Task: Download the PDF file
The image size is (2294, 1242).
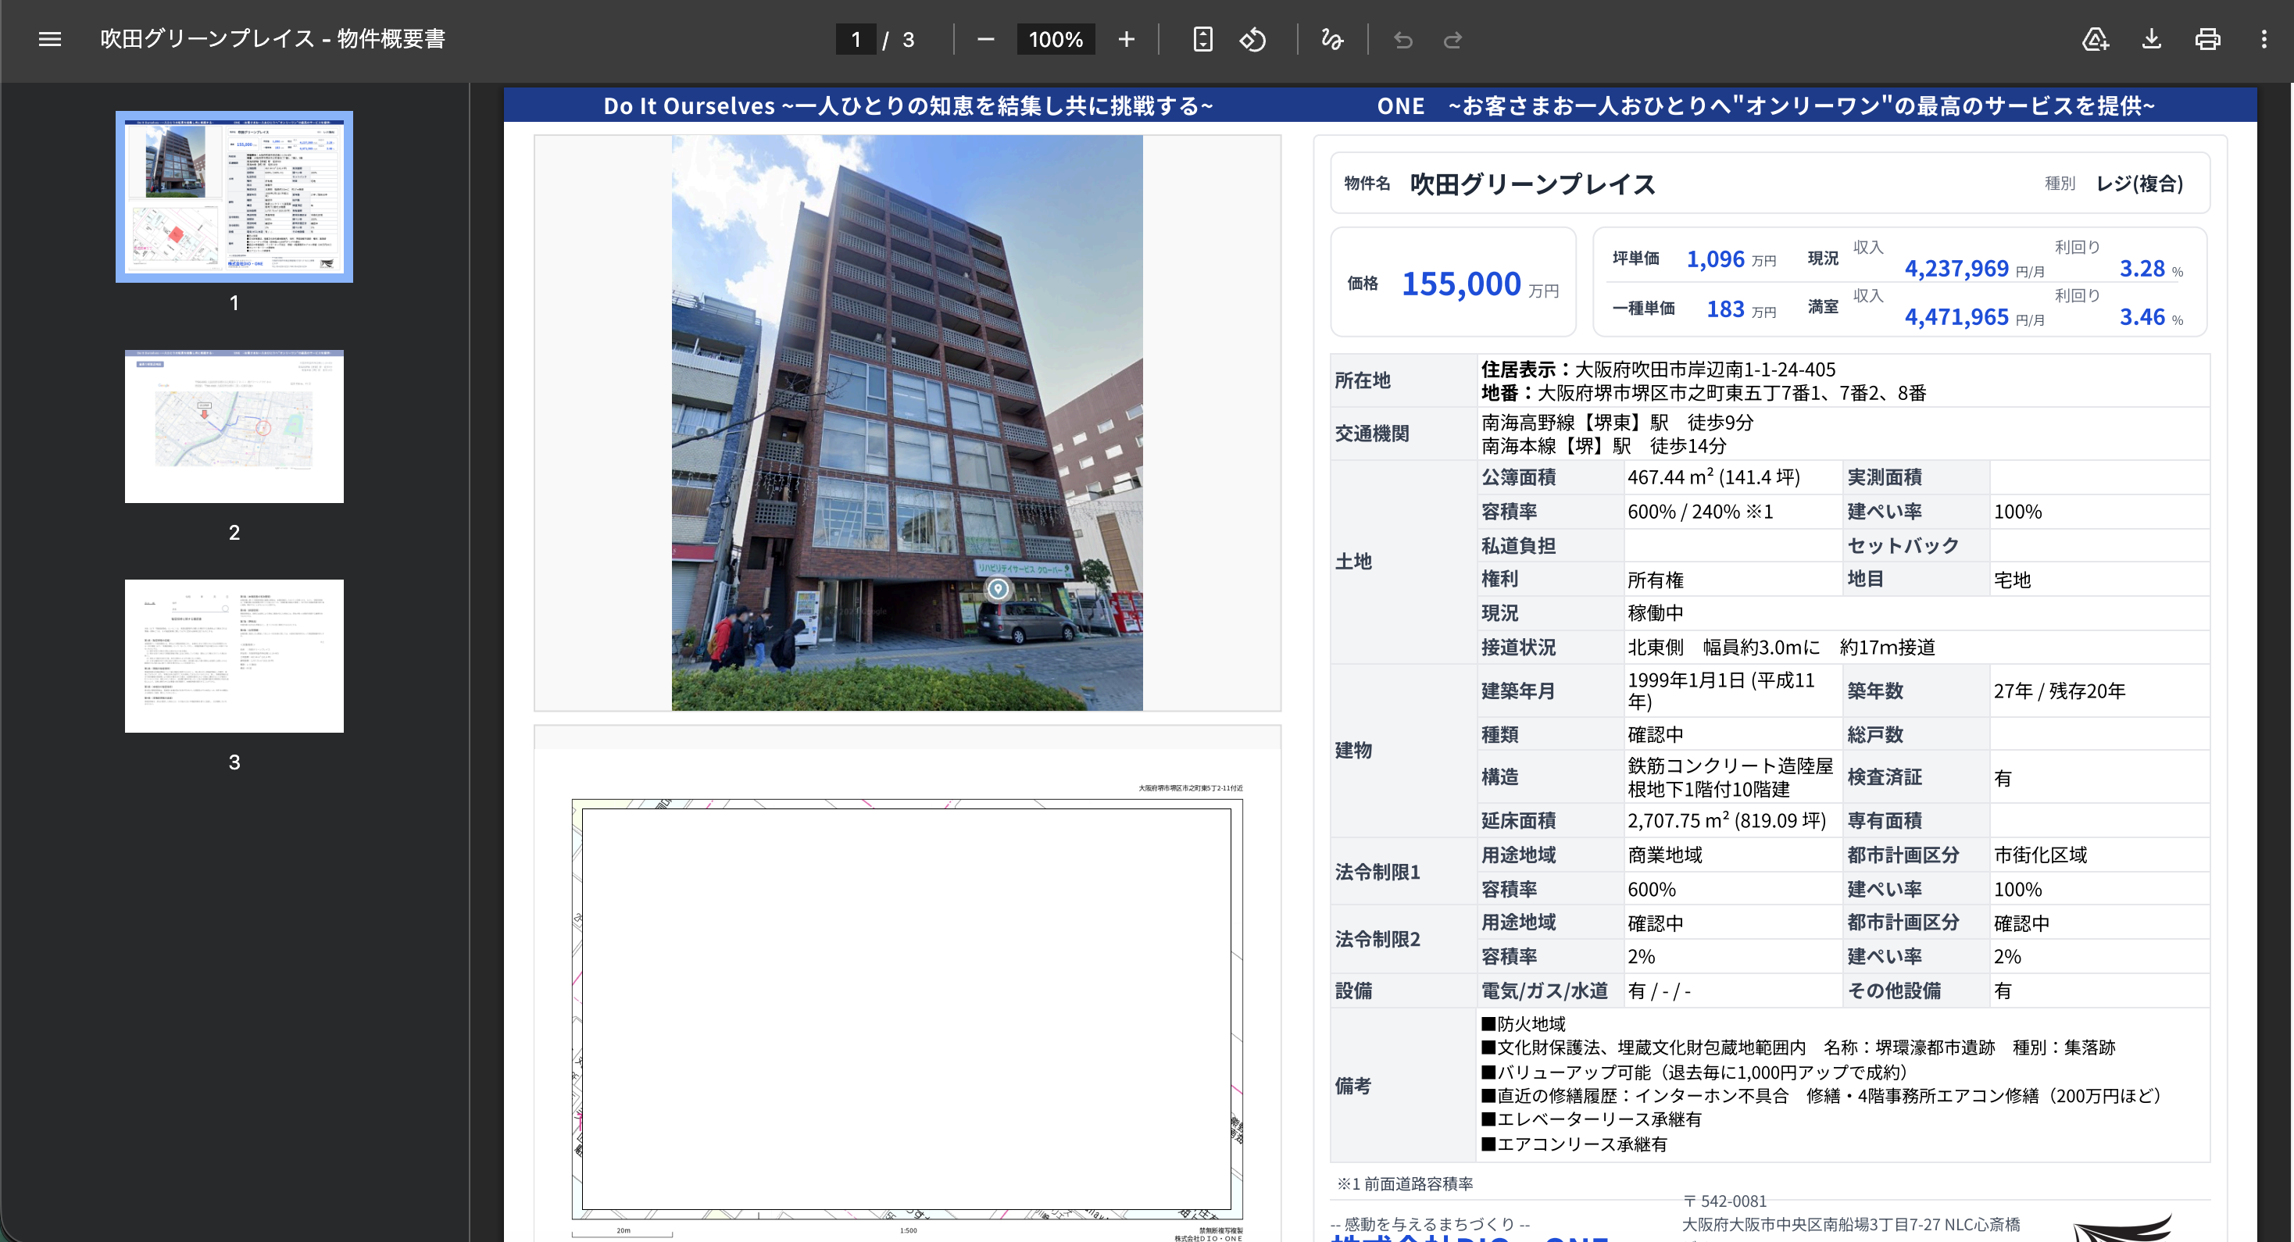Action: pos(2152,39)
